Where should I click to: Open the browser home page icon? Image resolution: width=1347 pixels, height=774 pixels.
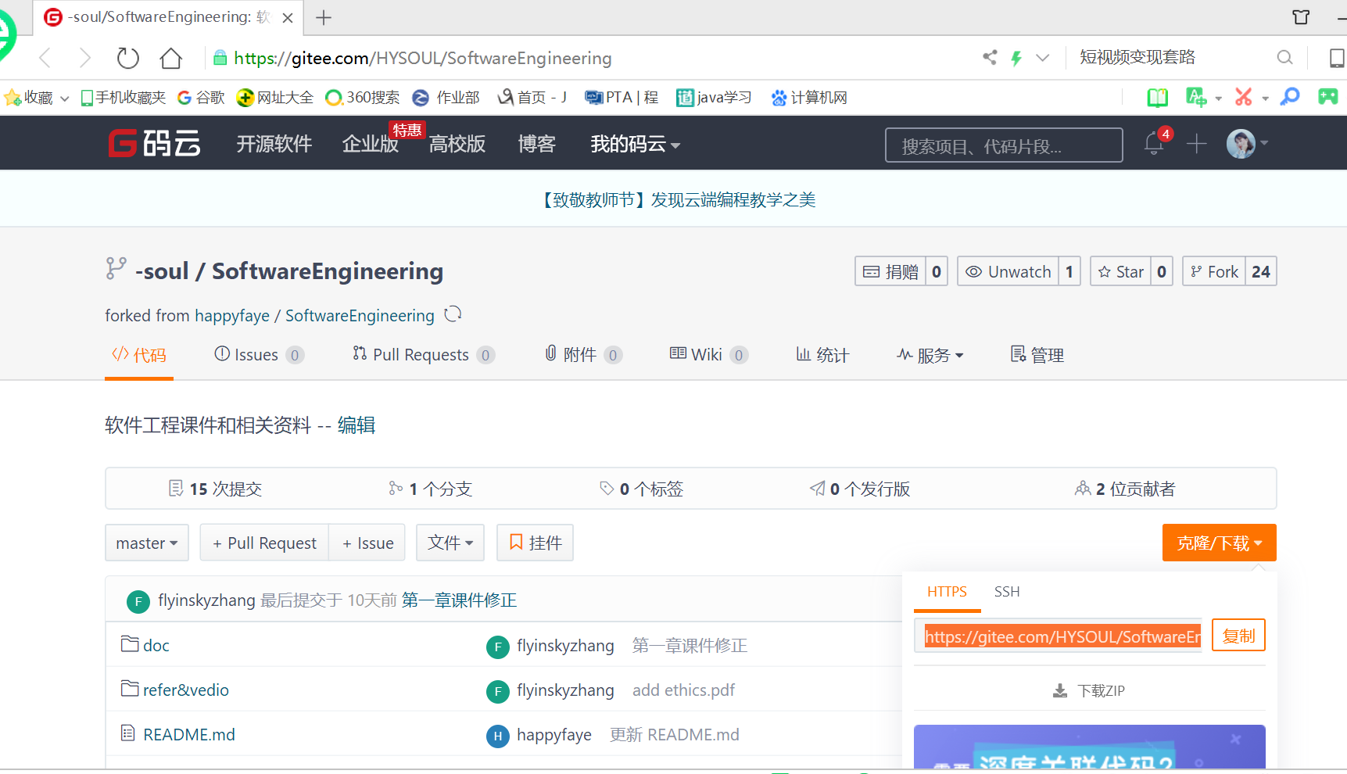pos(171,58)
